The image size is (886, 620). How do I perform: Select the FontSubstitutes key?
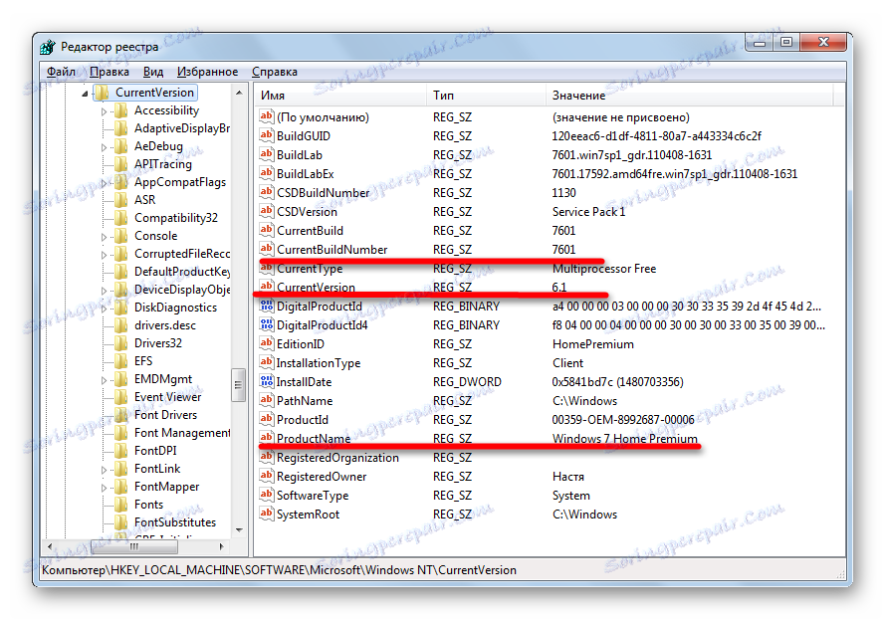175,522
